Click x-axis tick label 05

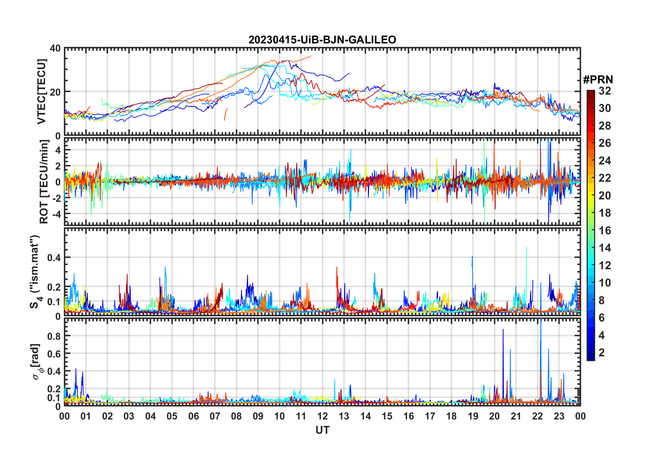[172, 416]
